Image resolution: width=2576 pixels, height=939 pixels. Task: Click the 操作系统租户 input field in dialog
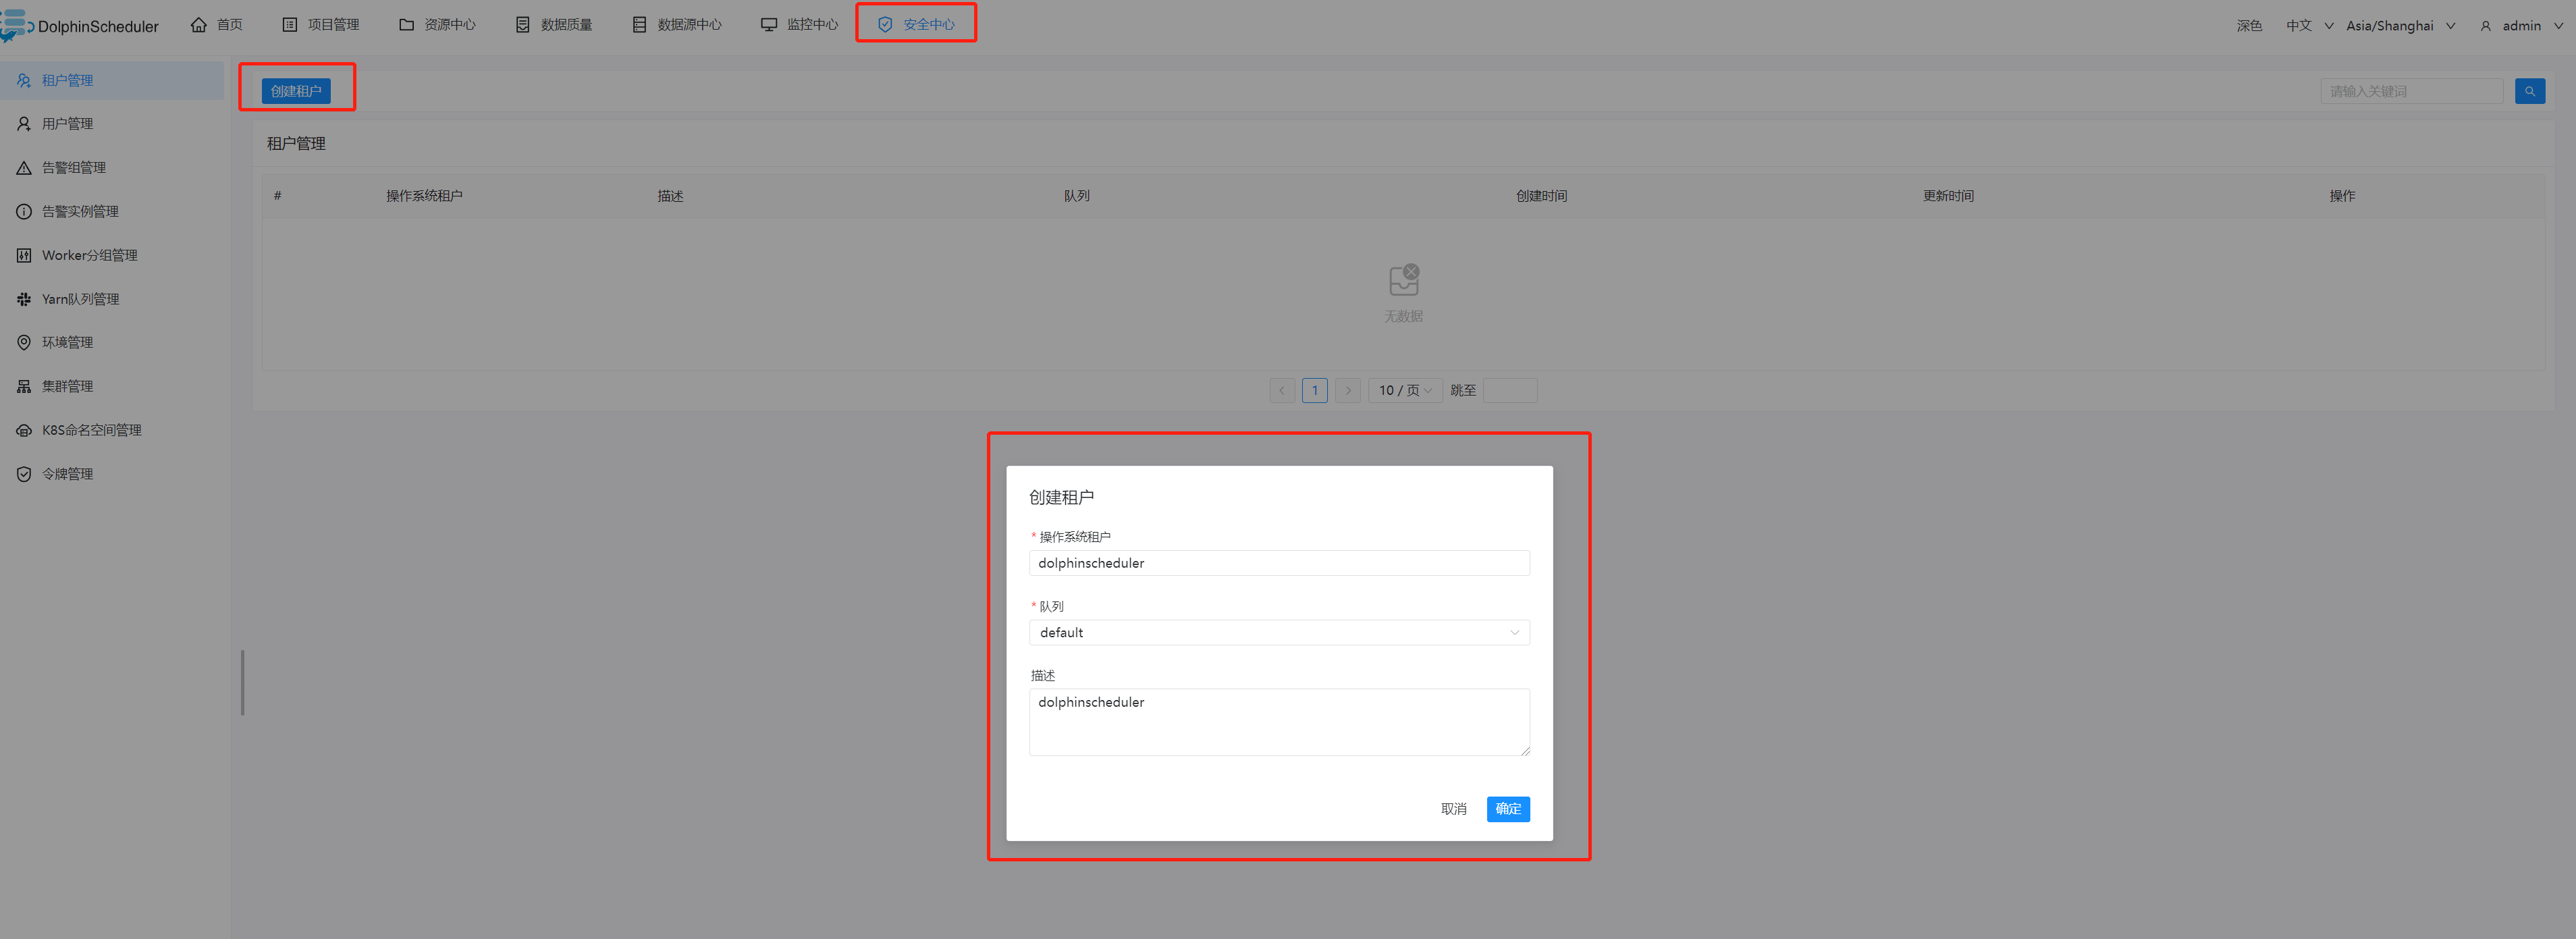click(x=1279, y=563)
